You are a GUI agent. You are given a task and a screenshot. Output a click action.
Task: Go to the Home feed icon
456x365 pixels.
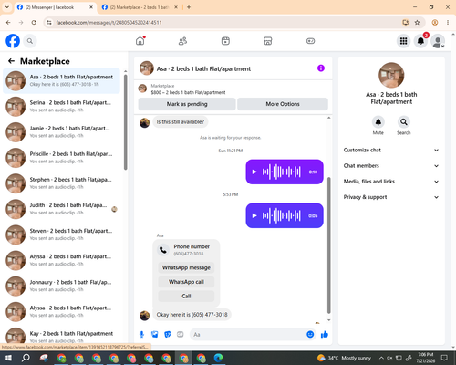(x=140, y=41)
